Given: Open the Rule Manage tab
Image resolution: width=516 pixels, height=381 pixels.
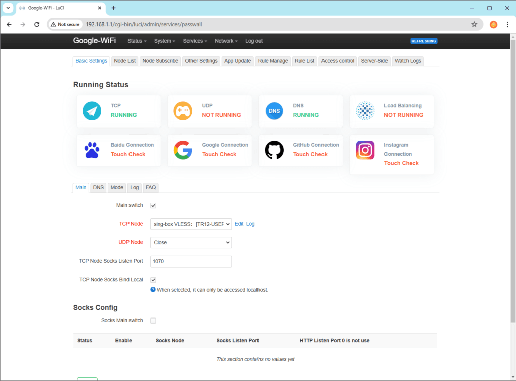Looking at the screenshot, I should point(273,61).
